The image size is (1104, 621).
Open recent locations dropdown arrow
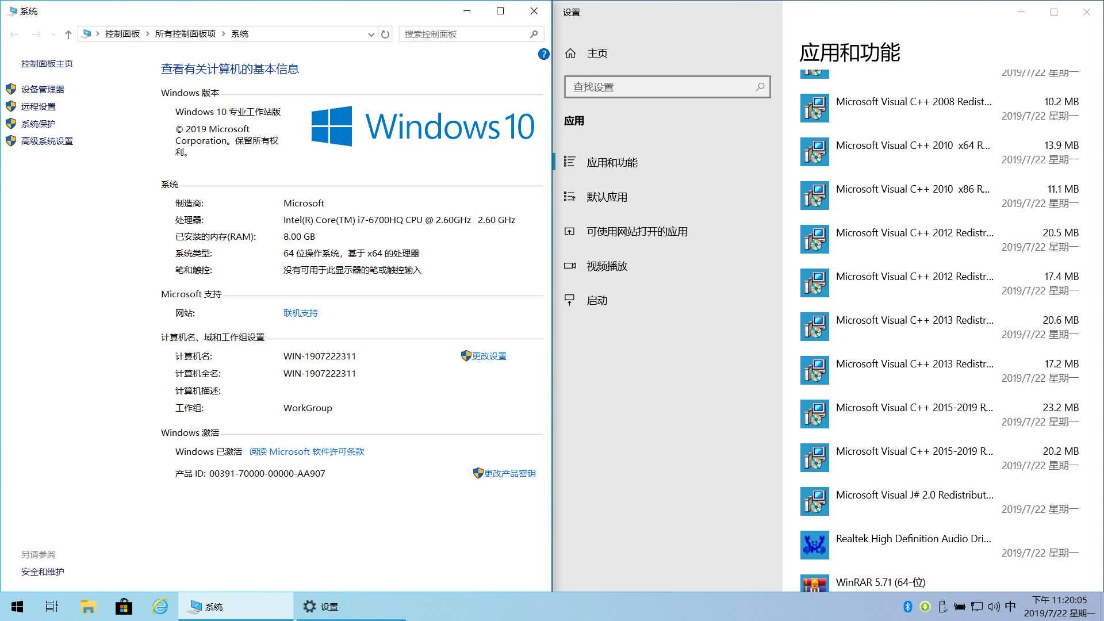coord(53,34)
